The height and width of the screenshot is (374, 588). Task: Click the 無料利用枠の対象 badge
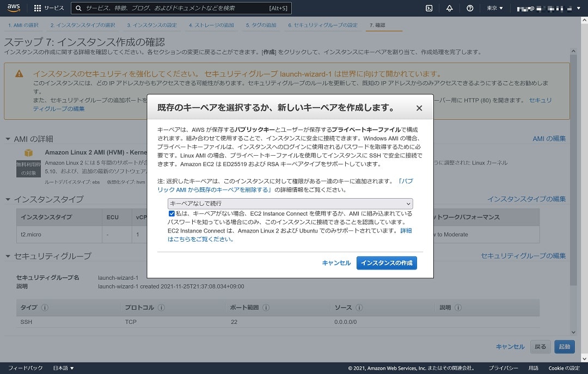click(28, 169)
